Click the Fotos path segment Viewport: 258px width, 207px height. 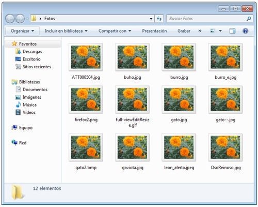pyautogui.click(x=50, y=19)
